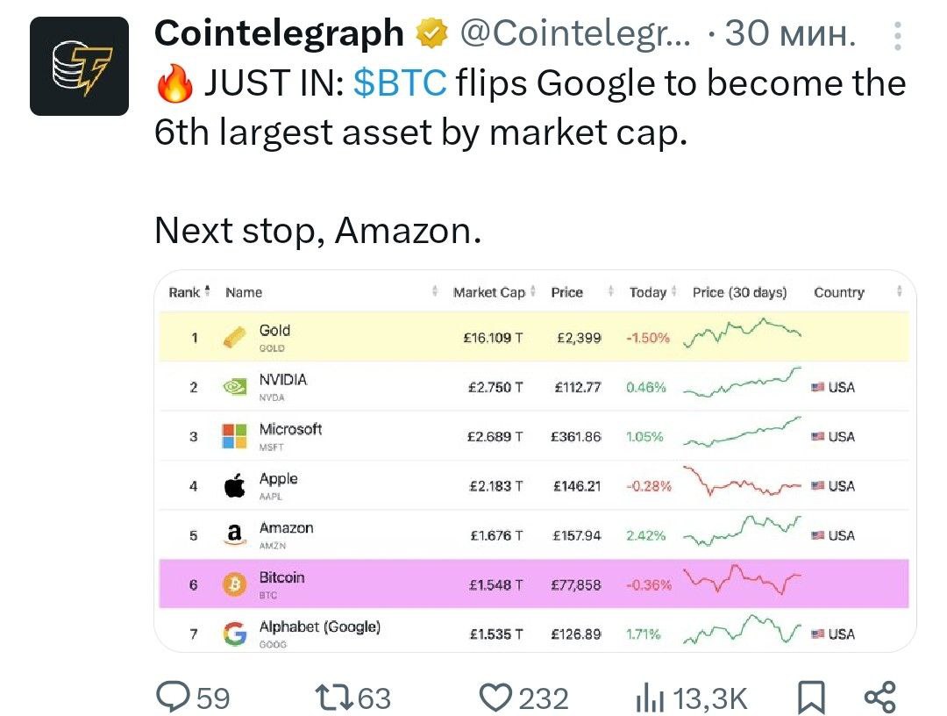Viewport: 947px width, 716px height.
Task: Sort table by the Rank column arrows
Action: click(207, 291)
